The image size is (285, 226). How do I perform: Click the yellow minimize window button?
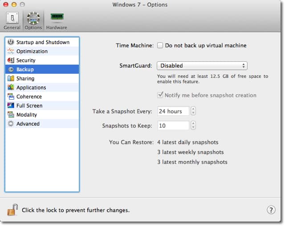[14, 4]
